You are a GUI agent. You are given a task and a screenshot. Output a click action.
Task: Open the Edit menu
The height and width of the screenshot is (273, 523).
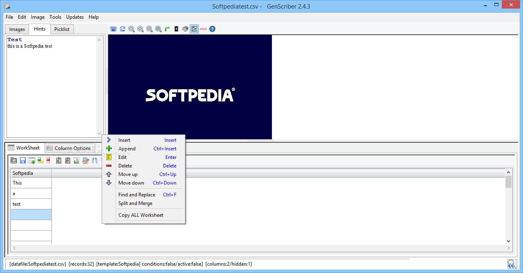(22, 17)
